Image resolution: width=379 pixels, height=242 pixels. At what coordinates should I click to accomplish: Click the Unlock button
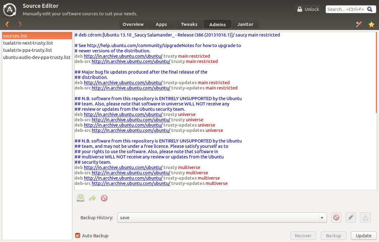coord(308,9)
